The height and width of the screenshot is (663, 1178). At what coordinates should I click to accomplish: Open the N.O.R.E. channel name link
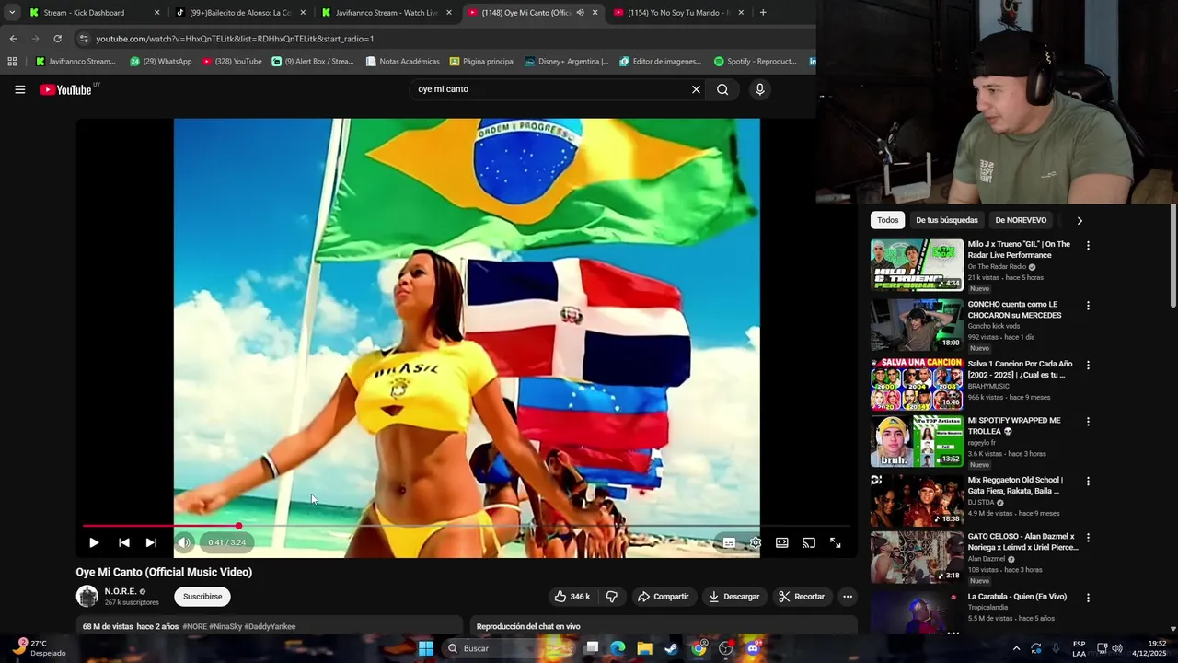pyautogui.click(x=121, y=591)
